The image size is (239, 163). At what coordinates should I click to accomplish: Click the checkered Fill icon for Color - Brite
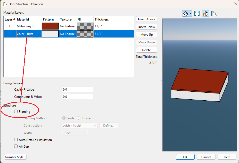[85, 34]
